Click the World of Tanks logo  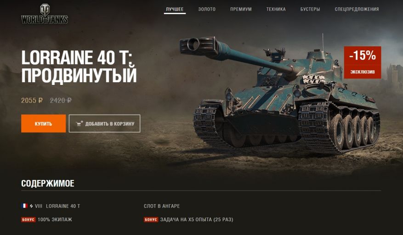[45, 14]
